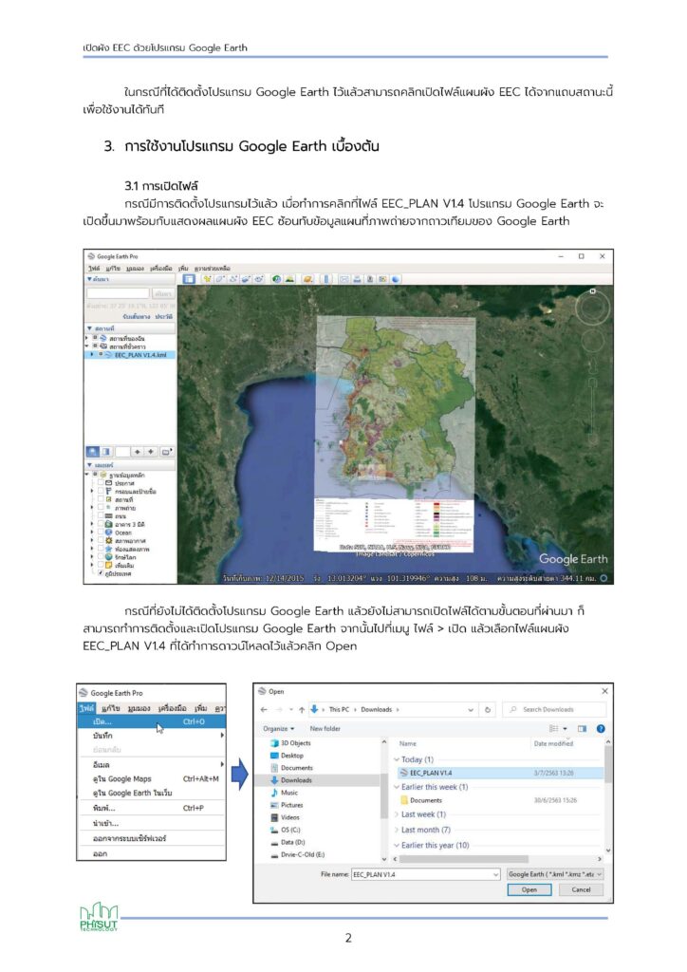Image resolution: width=687 pixels, height=972 pixels.
Task: Open the Google Earth file type dropdown
Action: coord(554,873)
